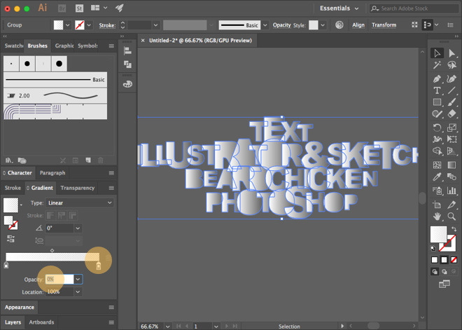Reset to default fill and stroke

tap(433, 248)
